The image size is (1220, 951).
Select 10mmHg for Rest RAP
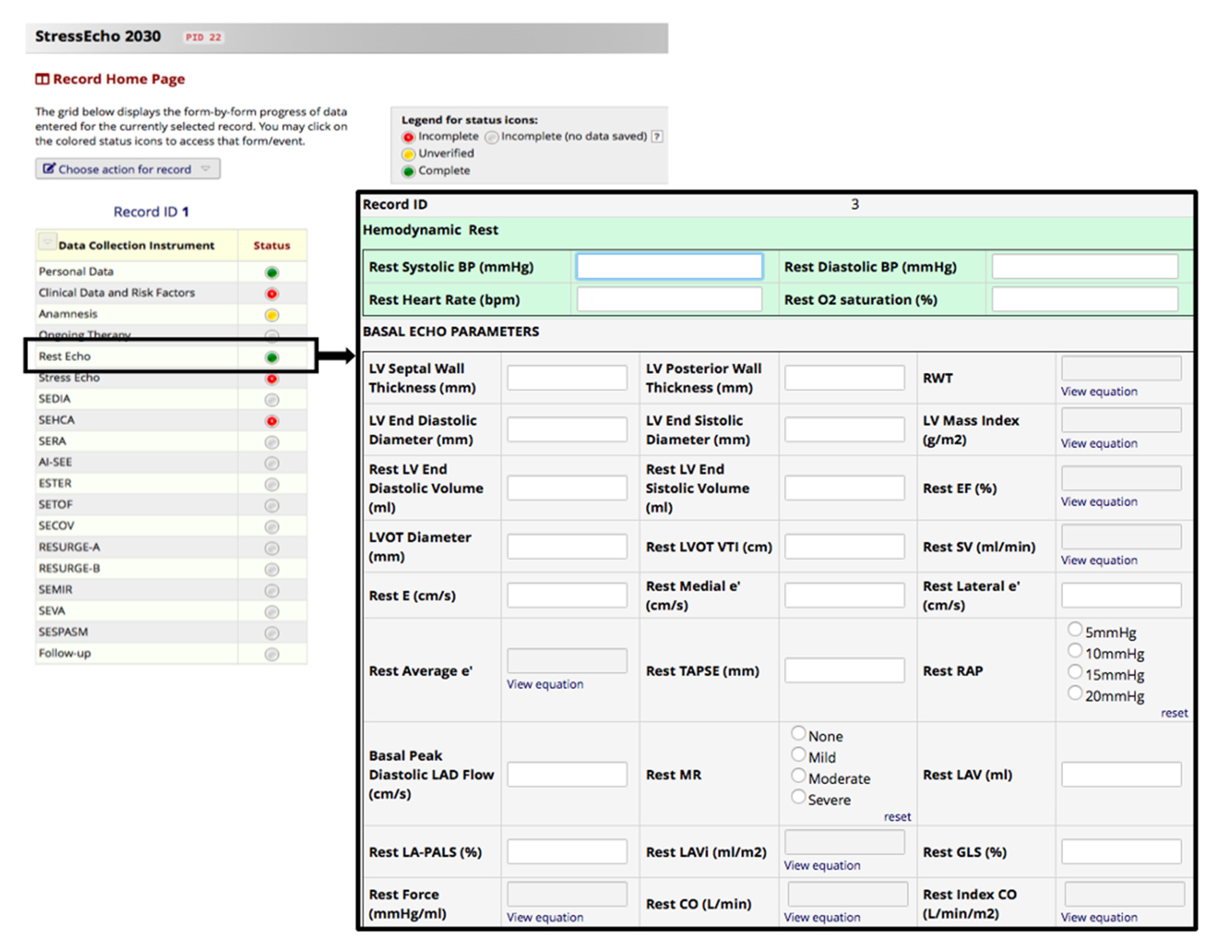pyautogui.click(x=1075, y=651)
